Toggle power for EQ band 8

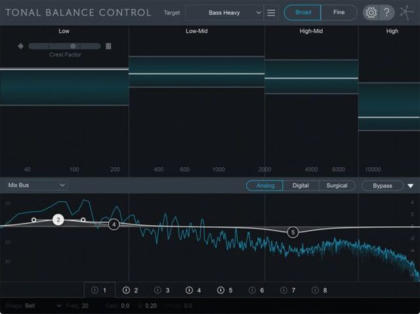[x=315, y=290]
